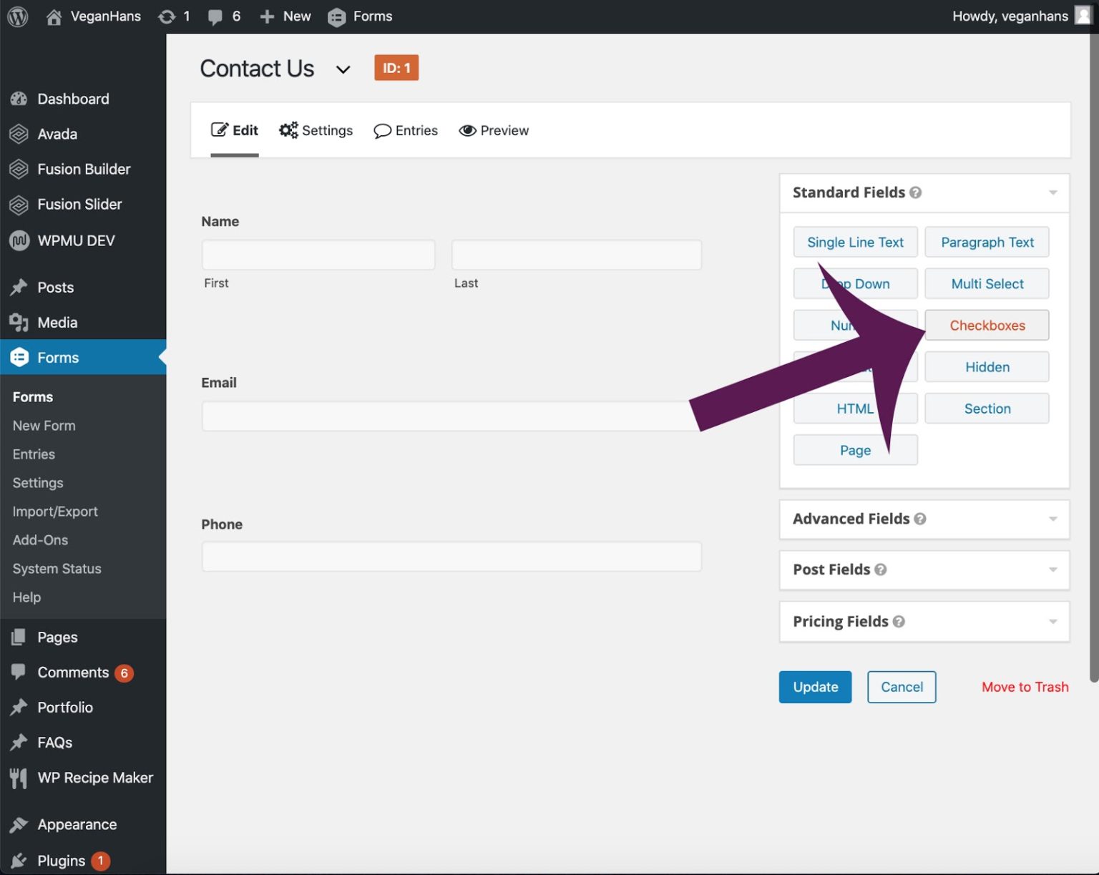Click the help icon beside Standard Fields
This screenshot has height=875, width=1099.
tap(915, 192)
